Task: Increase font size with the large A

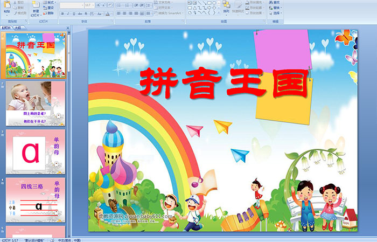Action: [99, 5]
